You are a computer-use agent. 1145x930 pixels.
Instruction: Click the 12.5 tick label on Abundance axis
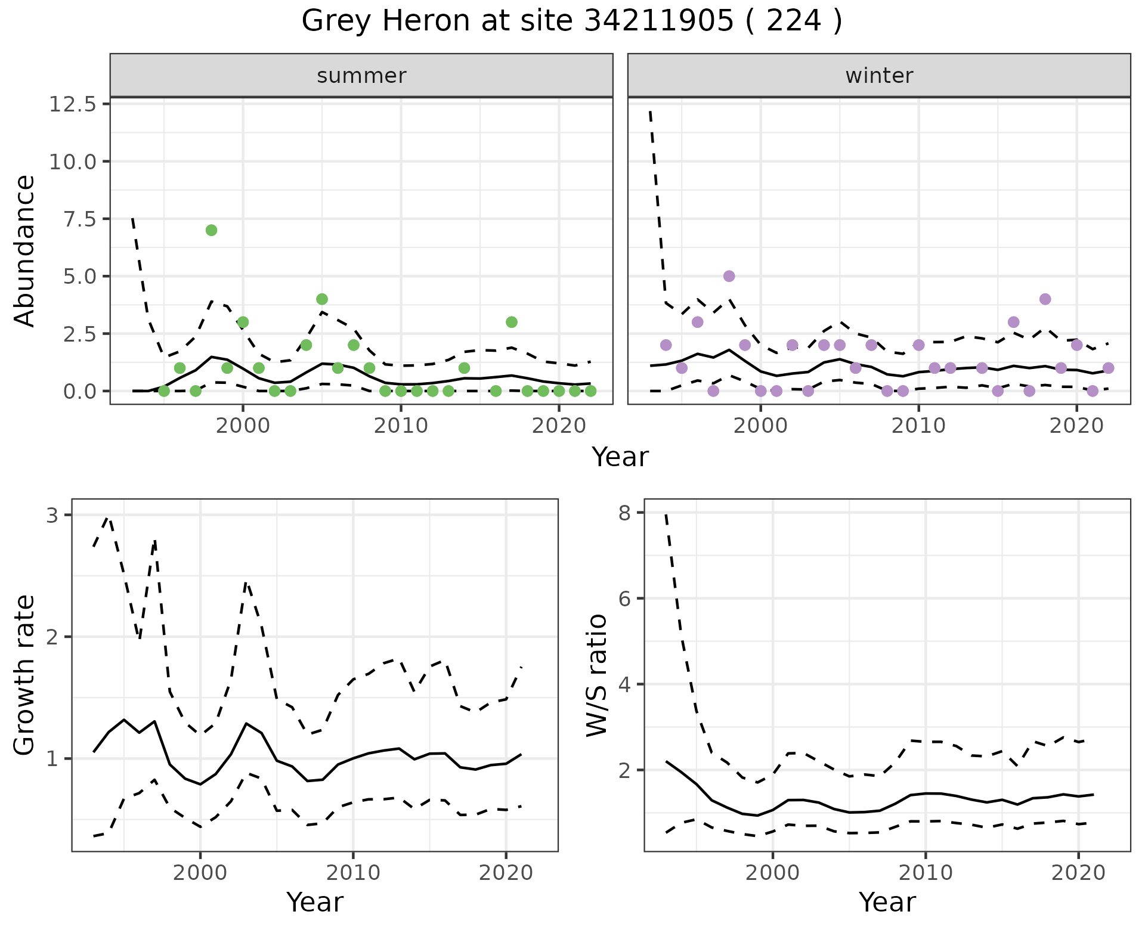coord(72,104)
